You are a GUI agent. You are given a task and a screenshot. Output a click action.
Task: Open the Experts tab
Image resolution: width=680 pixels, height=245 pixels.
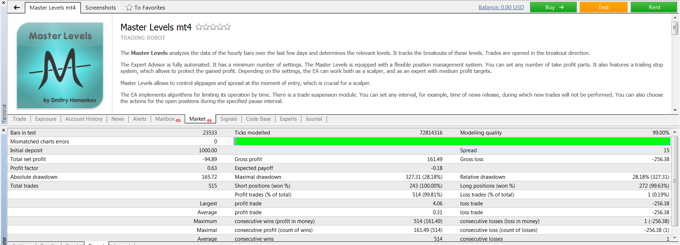coord(288,119)
